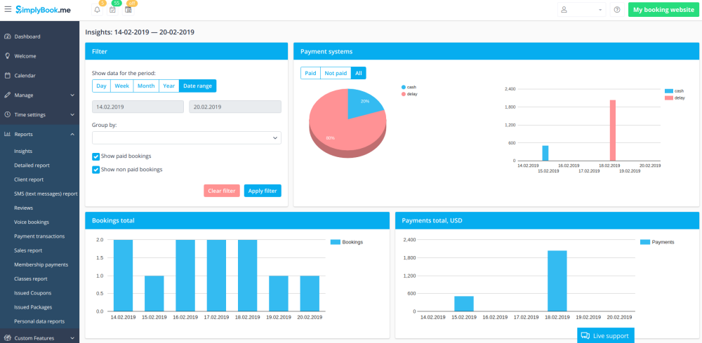Open the bookings calendar-check icon in header
Viewport: 702px width, 343px height.
click(x=112, y=10)
